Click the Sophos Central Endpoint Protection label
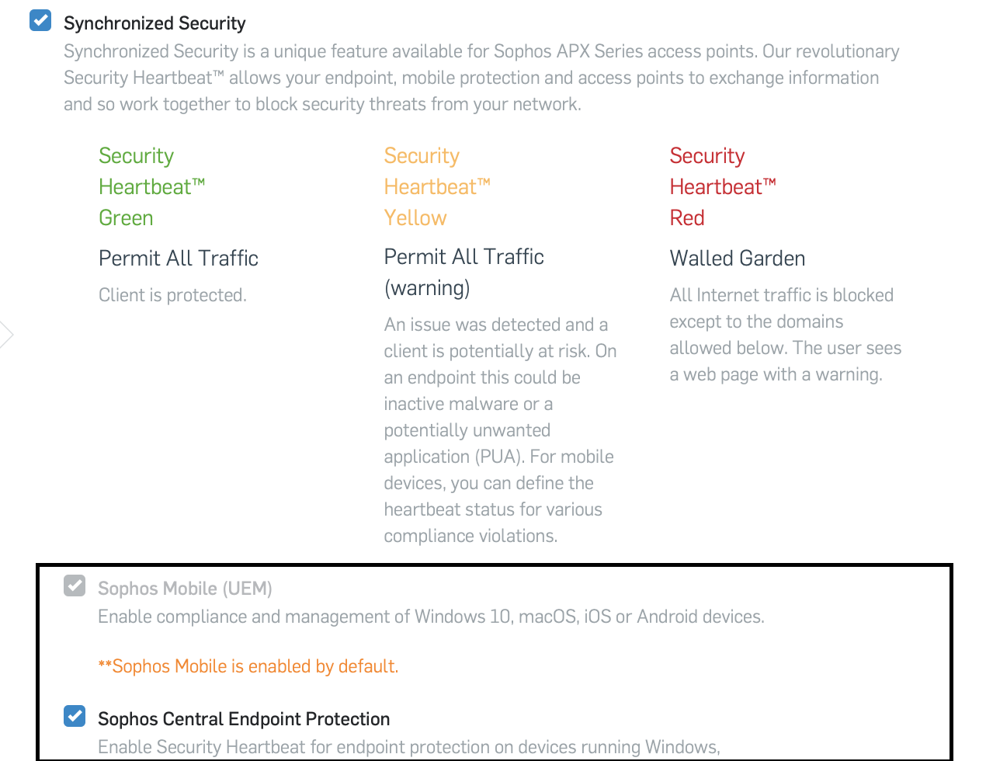 (x=244, y=719)
